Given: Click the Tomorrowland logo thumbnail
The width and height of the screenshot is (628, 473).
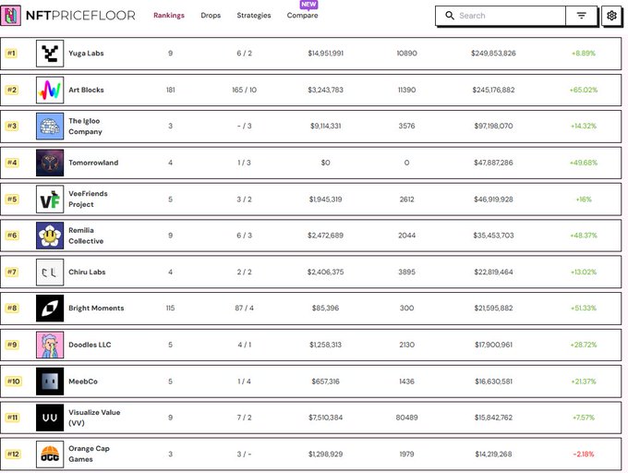Looking at the screenshot, I should point(50,163).
